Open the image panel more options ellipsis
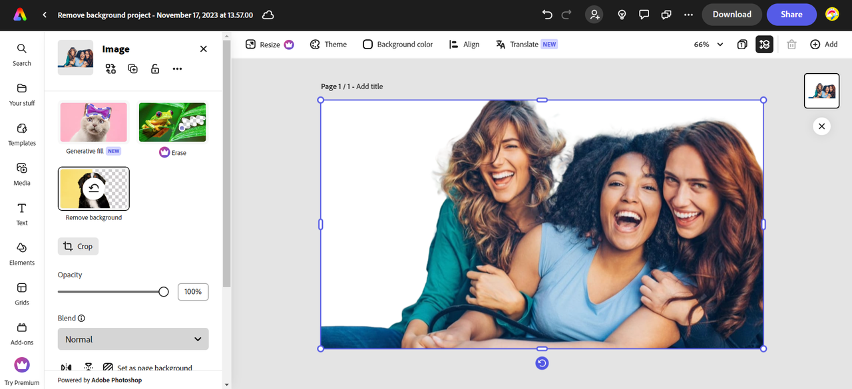This screenshot has width=852, height=389. [177, 68]
